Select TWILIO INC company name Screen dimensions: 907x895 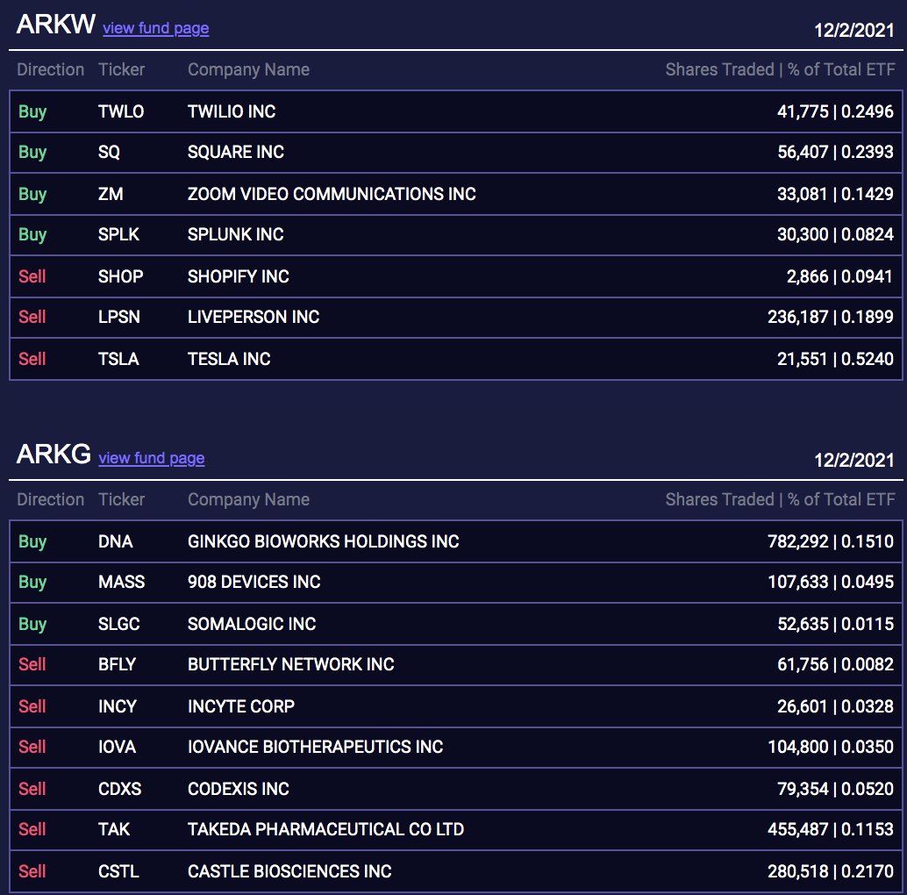pos(232,111)
